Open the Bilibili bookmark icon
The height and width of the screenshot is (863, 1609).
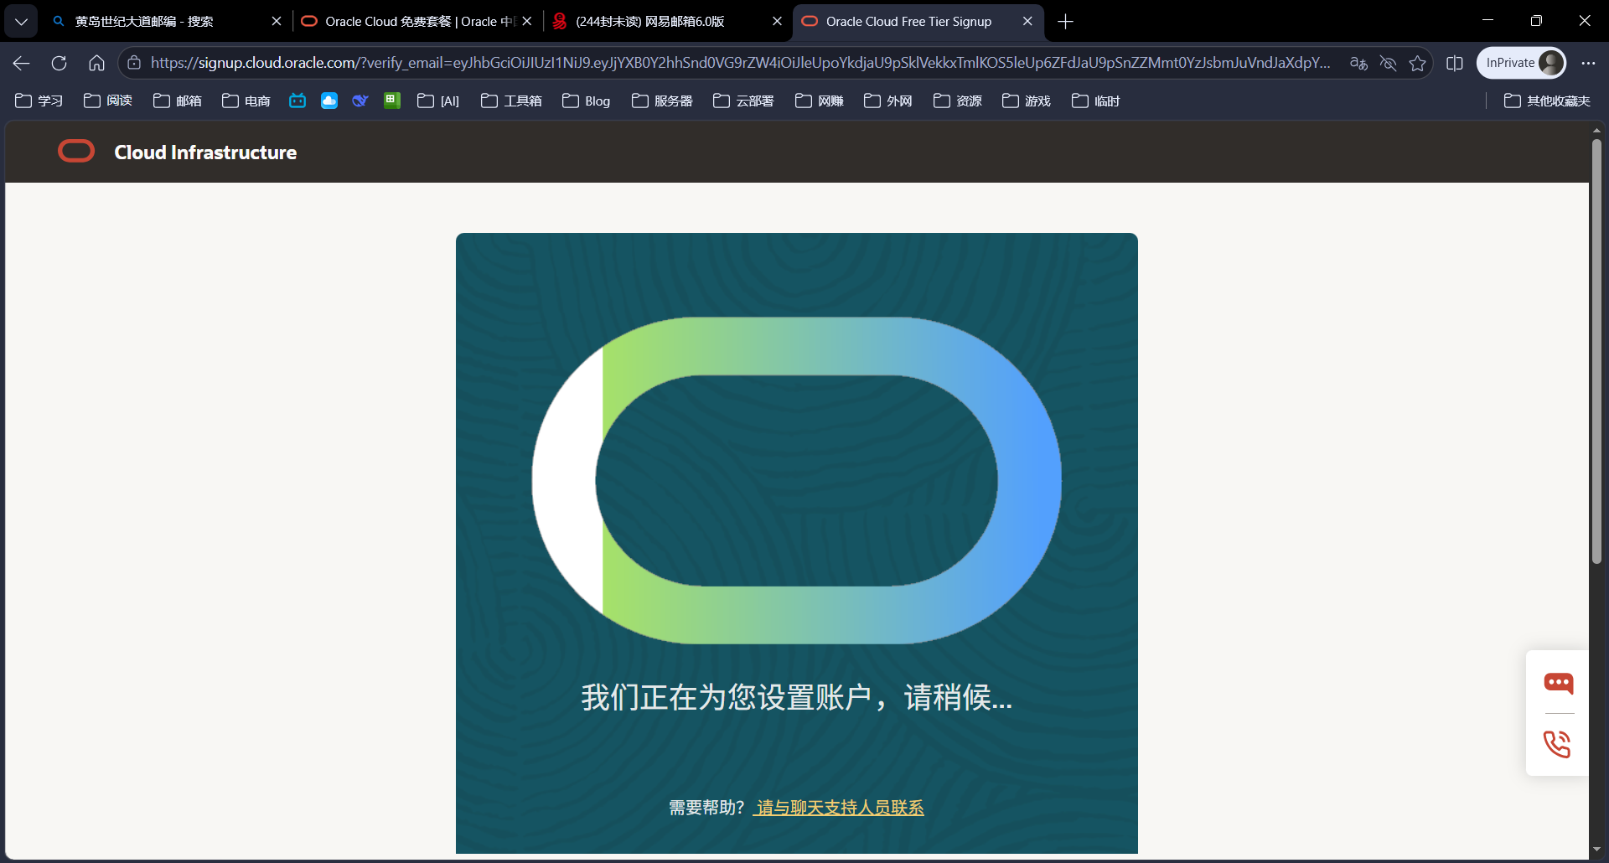click(297, 101)
